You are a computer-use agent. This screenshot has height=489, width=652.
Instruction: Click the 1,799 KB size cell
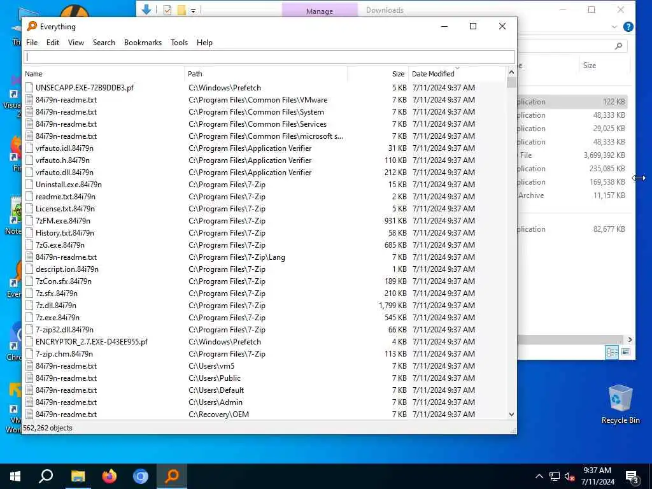point(392,305)
